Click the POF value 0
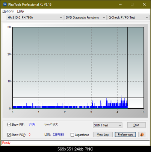The image size is (151, 152). (x=30, y=135)
